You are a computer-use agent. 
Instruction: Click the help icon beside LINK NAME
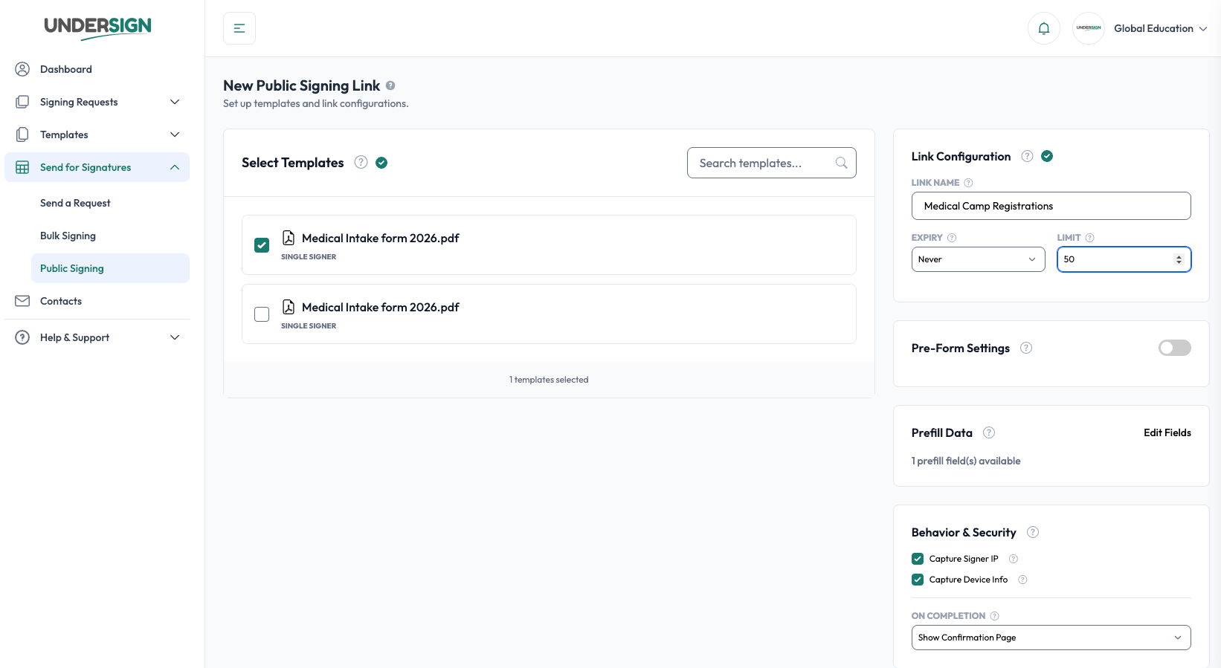[x=968, y=183]
